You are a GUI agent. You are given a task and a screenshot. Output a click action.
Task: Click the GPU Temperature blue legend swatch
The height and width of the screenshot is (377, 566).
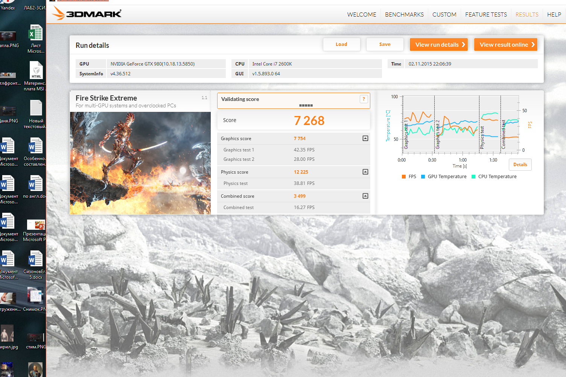click(423, 177)
